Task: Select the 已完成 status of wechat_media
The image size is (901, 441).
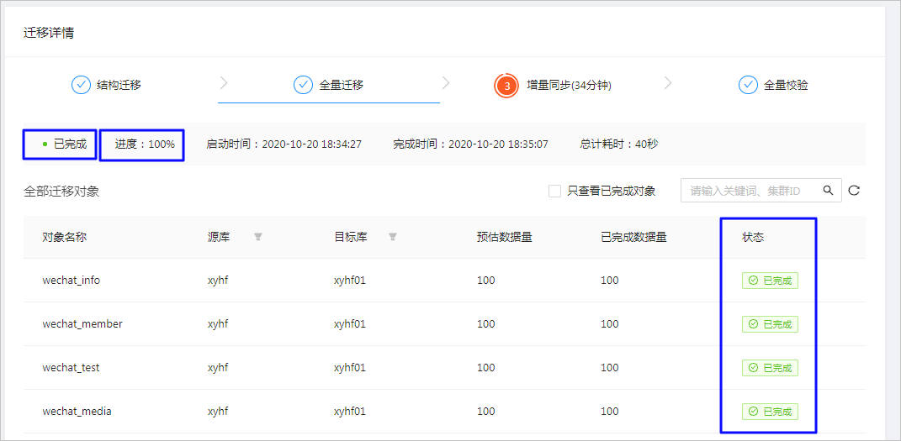Action: click(x=770, y=411)
